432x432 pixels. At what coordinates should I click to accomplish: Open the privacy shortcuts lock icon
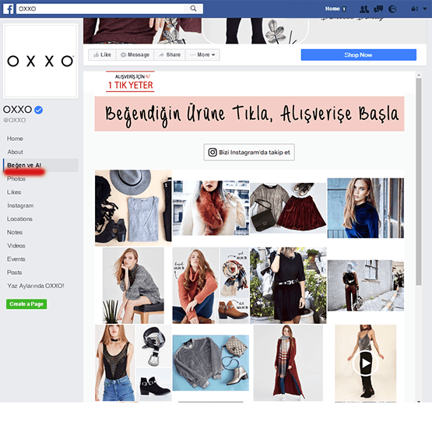(414, 9)
